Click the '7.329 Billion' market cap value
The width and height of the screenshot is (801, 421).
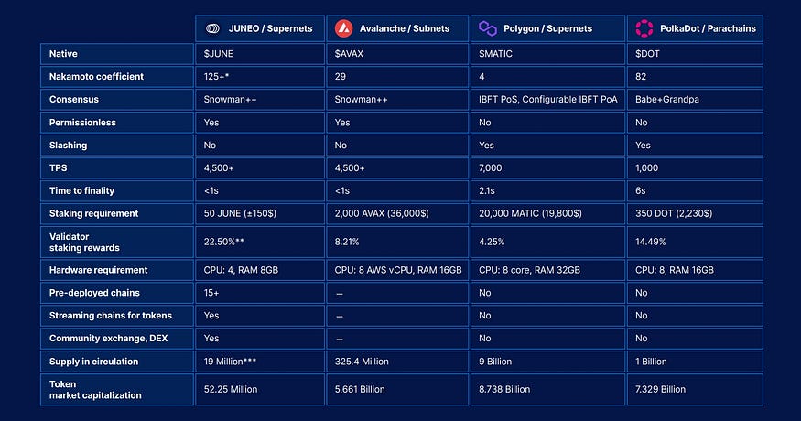tap(661, 389)
